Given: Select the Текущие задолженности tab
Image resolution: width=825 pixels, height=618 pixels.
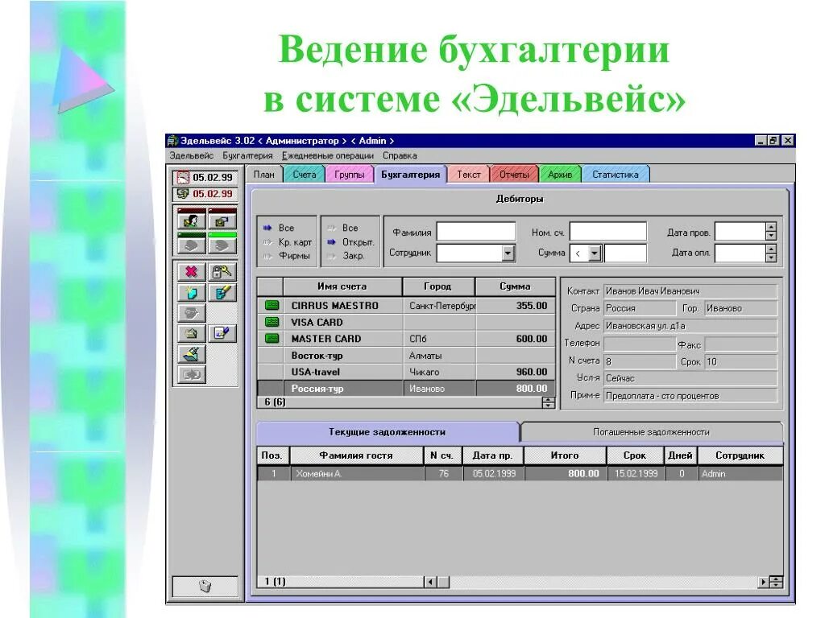Looking at the screenshot, I should pyautogui.click(x=388, y=432).
